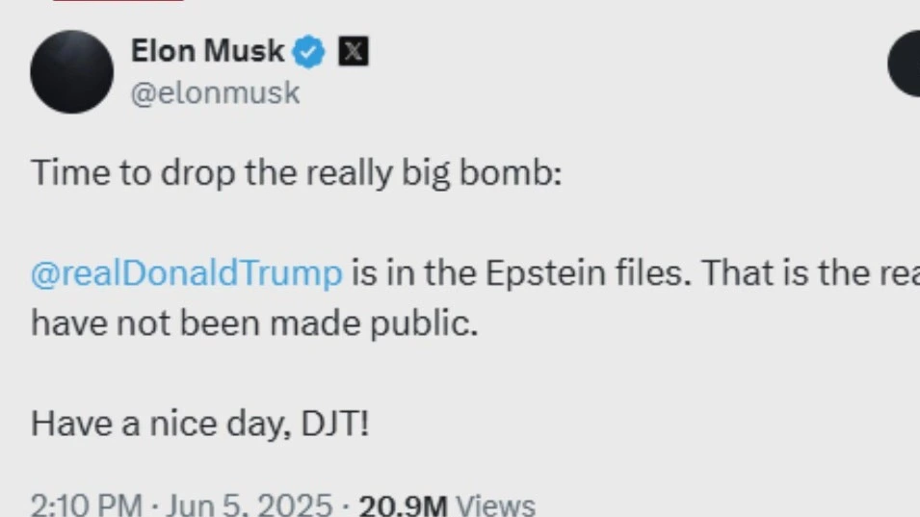Click the black X affiliation badge
The width and height of the screenshot is (920, 517).
point(354,51)
